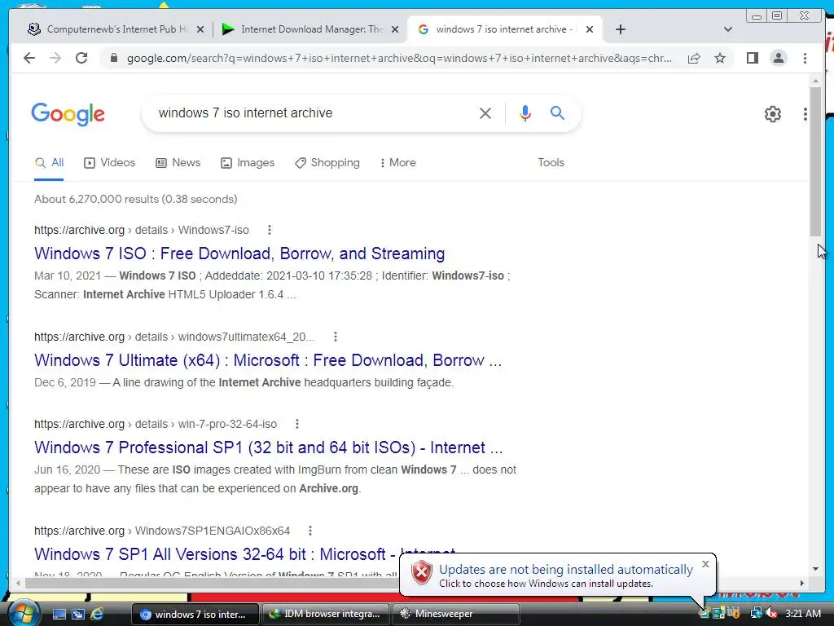Bookmark this page with the star icon
The height and width of the screenshot is (626, 834).
coord(720,58)
